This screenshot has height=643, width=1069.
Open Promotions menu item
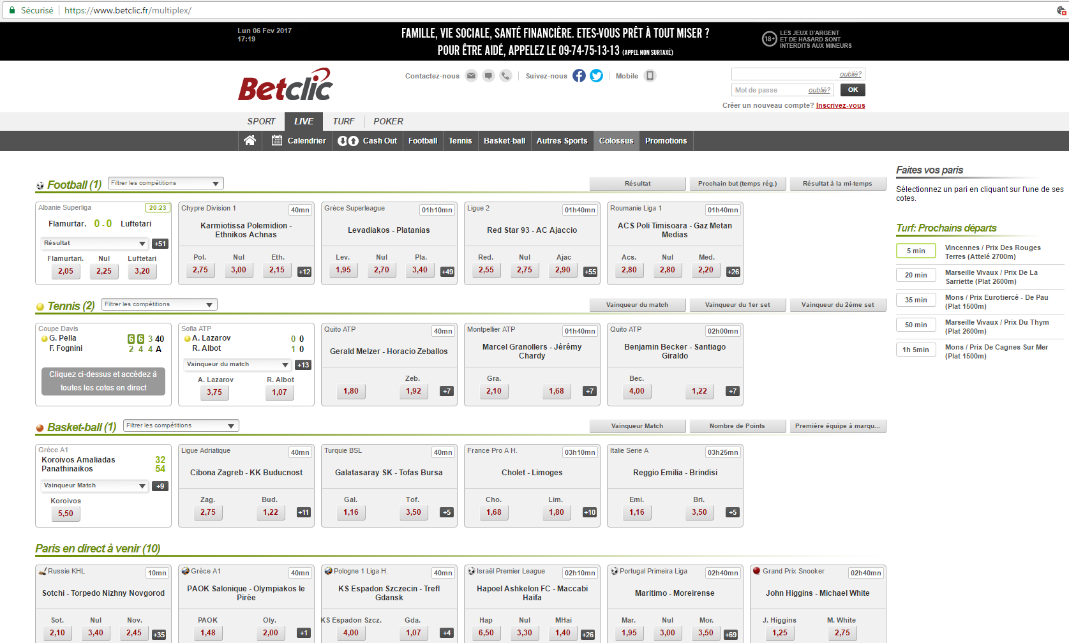tap(666, 141)
